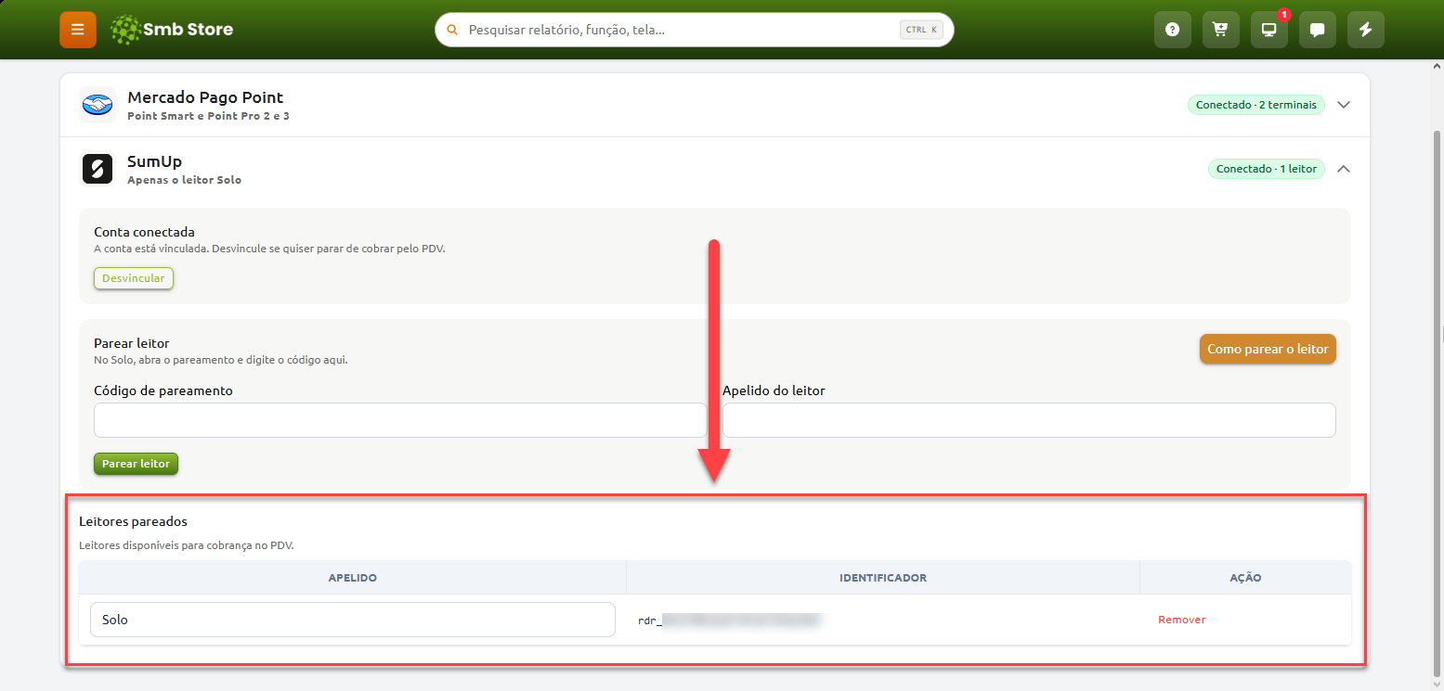
Task: Click the Código de pareamento field
Action: point(400,420)
